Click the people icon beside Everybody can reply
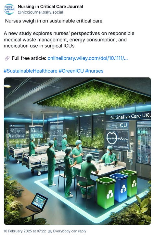Screen dimensions: 154x236 point(50,231)
